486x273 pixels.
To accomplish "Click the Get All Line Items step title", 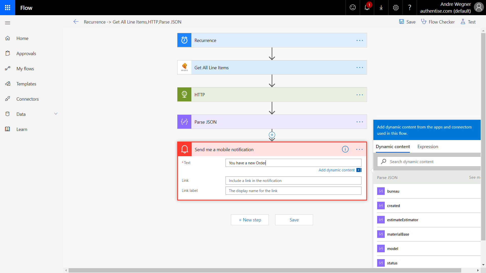I will [x=211, y=68].
